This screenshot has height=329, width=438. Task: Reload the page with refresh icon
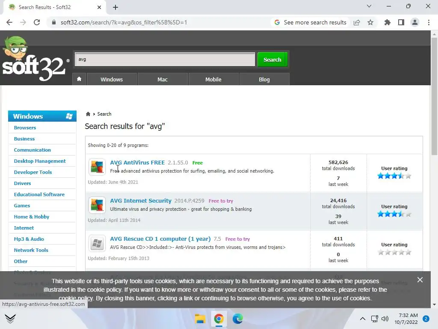click(x=37, y=22)
